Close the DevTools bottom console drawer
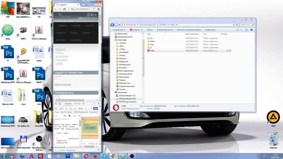 pos(99,150)
